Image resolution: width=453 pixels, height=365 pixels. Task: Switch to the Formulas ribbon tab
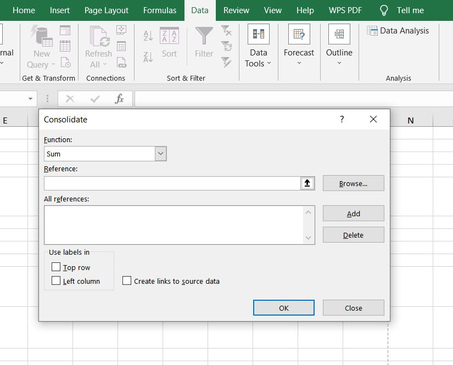coord(160,10)
